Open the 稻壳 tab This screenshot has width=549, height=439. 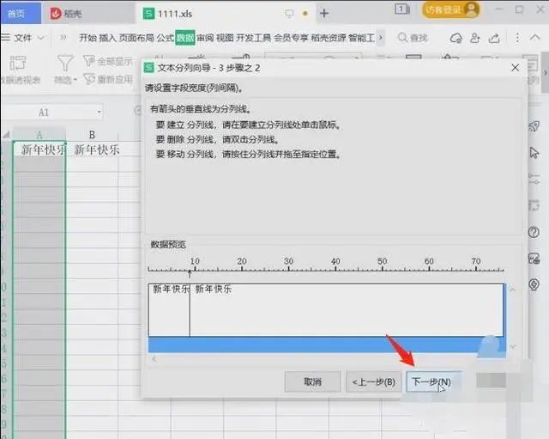click(x=70, y=13)
